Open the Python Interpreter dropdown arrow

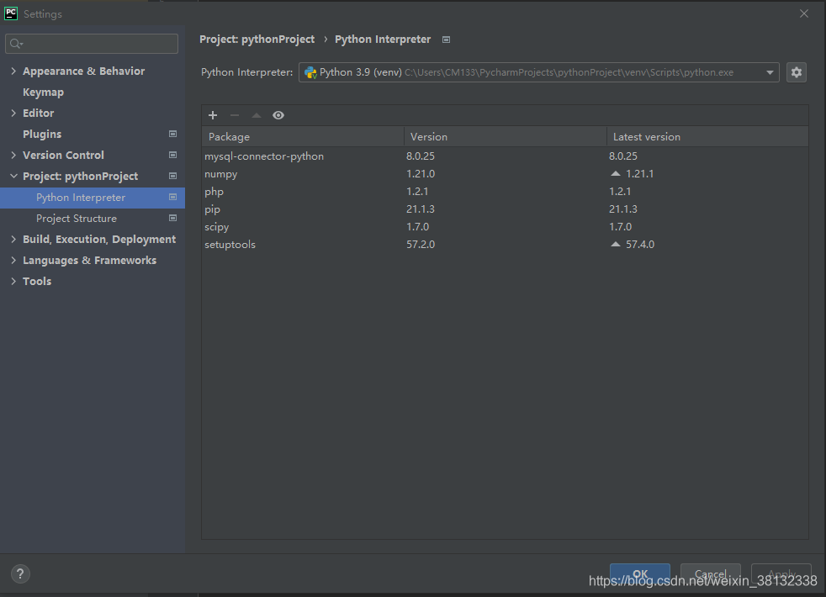[770, 72]
